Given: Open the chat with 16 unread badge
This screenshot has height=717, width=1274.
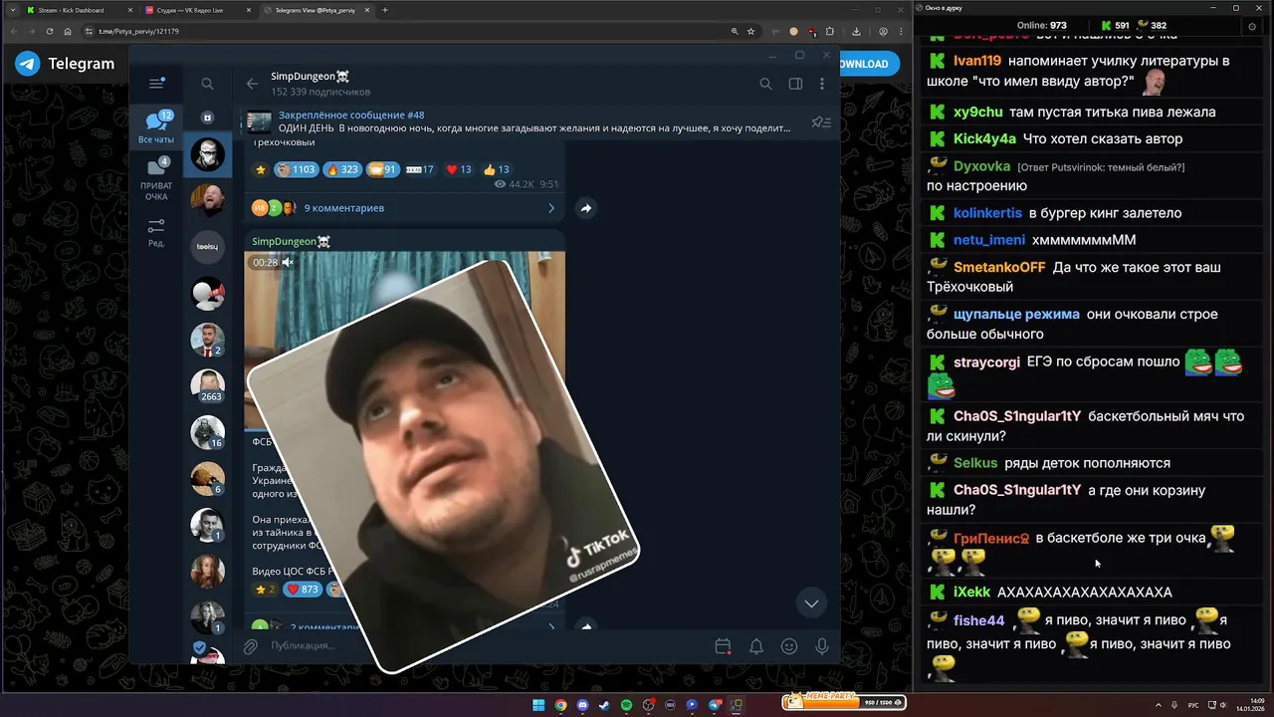Looking at the screenshot, I should [208, 432].
